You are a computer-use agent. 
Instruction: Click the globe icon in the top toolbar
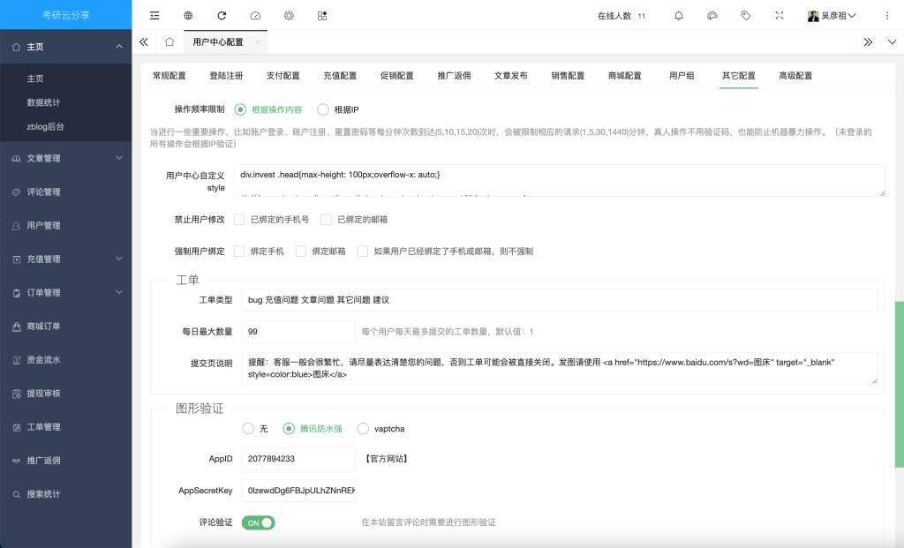click(x=188, y=16)
